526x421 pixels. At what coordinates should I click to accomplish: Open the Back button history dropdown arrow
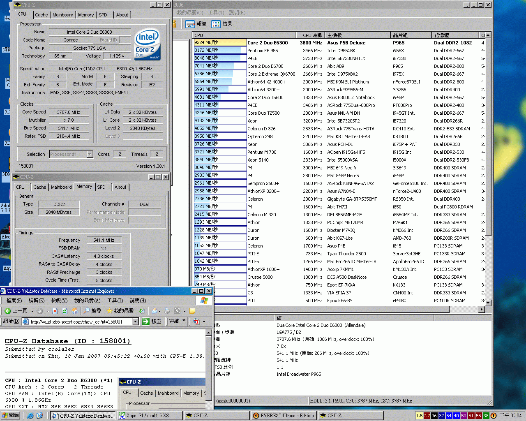32,311
